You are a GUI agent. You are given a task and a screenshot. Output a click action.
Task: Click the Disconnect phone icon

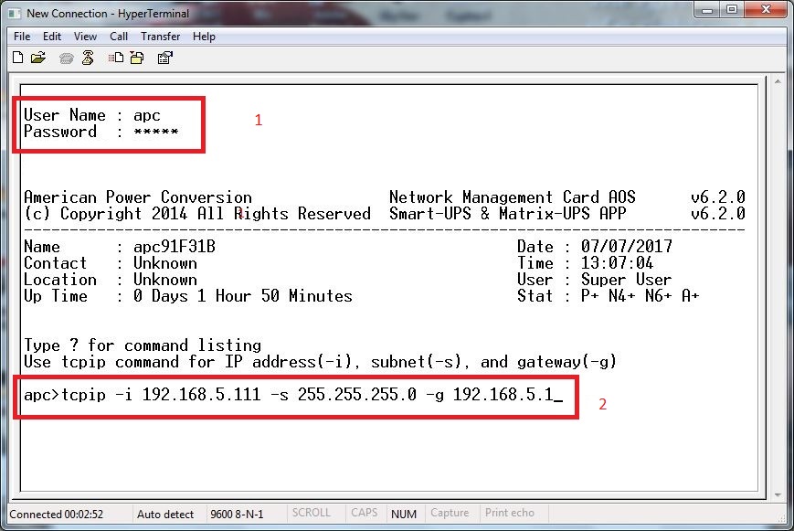point(89,57)
